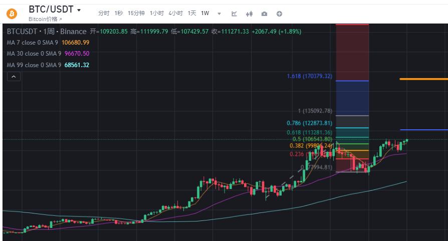
Task: Select the candlestick chart style icon
Action: coord(249,14)
